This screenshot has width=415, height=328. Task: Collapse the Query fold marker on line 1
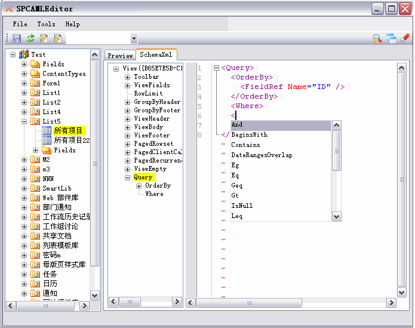point(216,68)
